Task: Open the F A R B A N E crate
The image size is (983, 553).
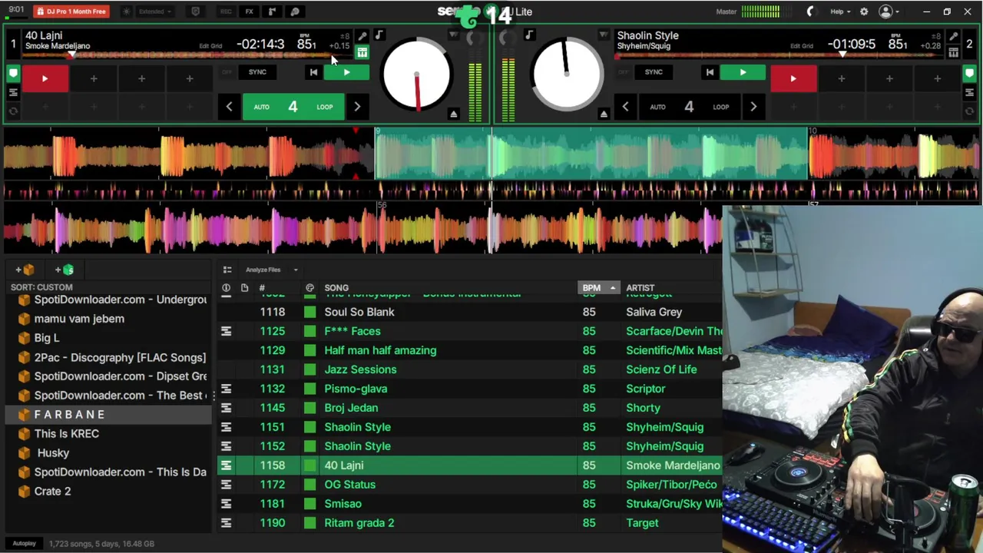Action: [x=108, y=415]
